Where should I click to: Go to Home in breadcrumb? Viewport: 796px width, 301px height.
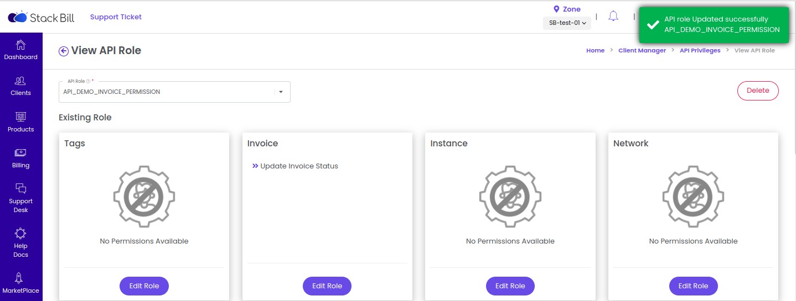click(x=595, y=50)
